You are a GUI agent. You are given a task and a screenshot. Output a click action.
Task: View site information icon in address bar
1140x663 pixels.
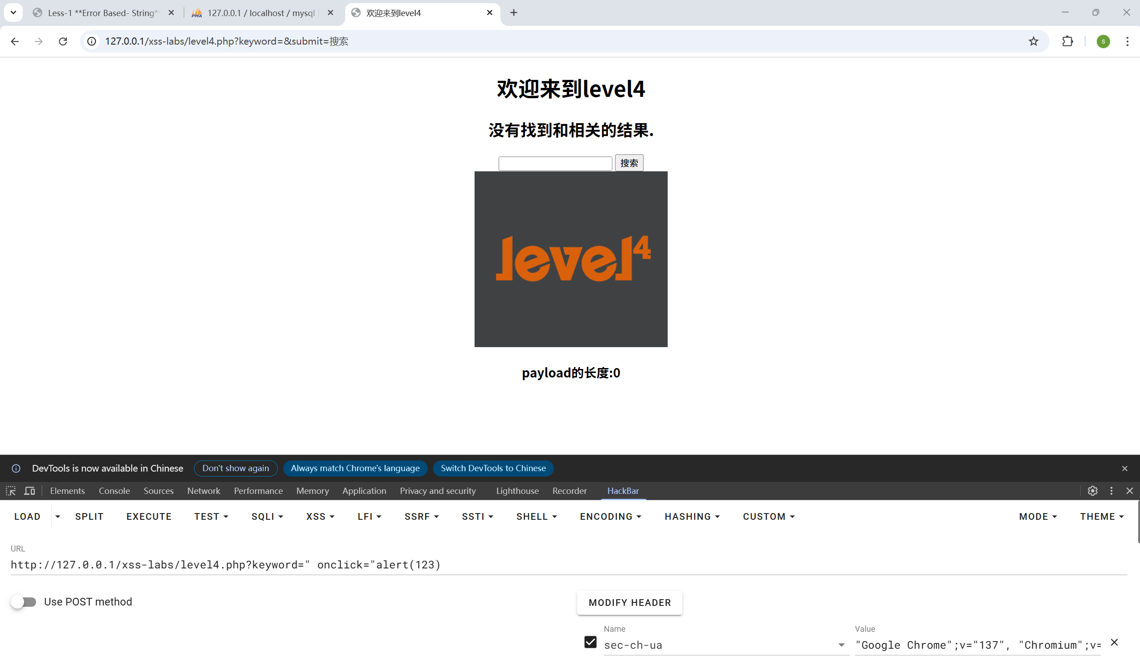point(91,41)
